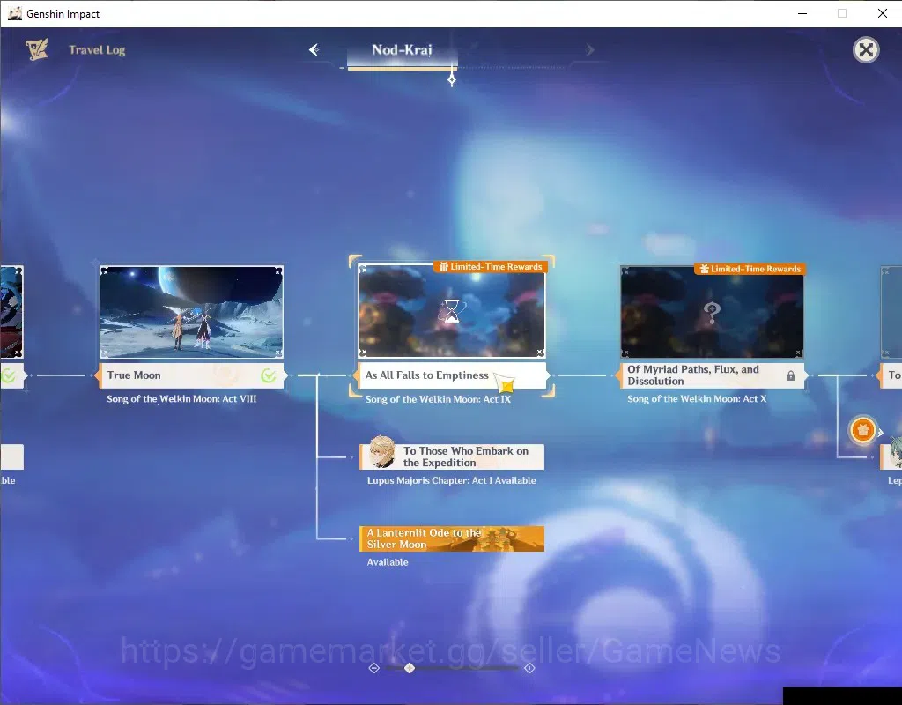The height and width of the screenshot is (705, 902).
Task: Open A Lanternlit Ode to the Silver Moon
Action: (452, 538)
